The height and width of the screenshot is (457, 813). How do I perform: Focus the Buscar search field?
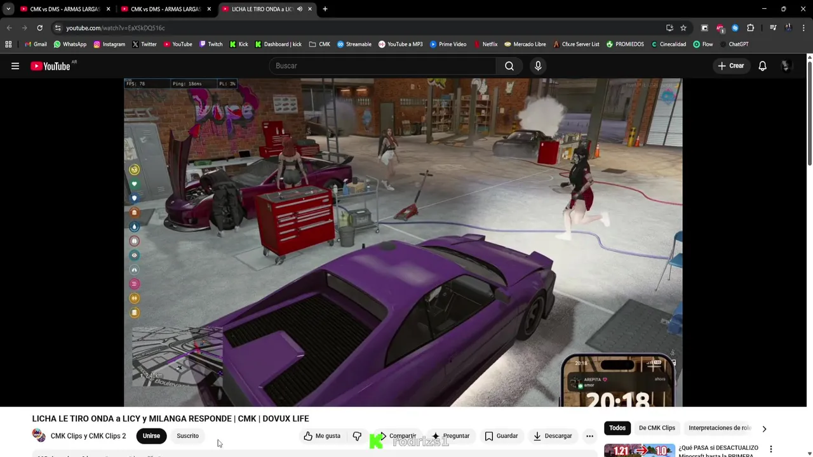click(383, 66)
